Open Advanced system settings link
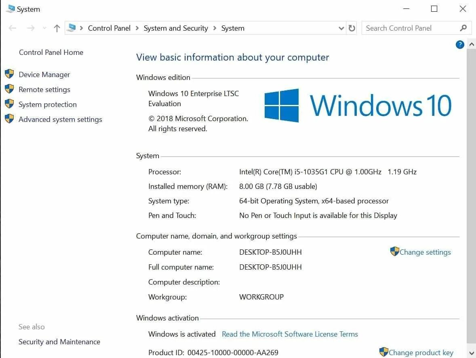Viewport: 476px width, 358px height. tap(61, 119)
